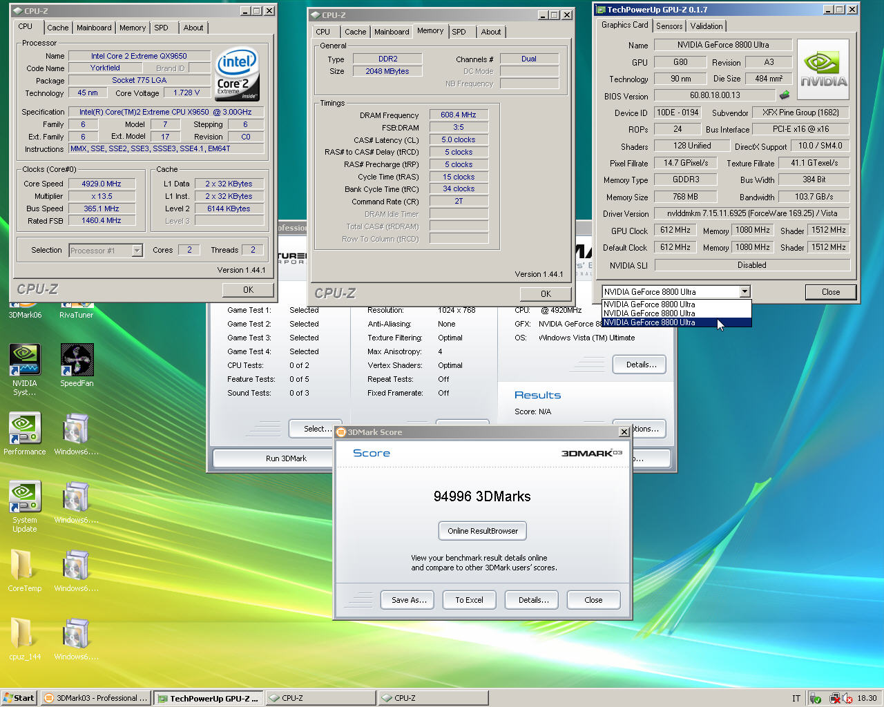Open the Performance NVIDIA shortcut icon

pyautogui.click(x=25, y=429)
